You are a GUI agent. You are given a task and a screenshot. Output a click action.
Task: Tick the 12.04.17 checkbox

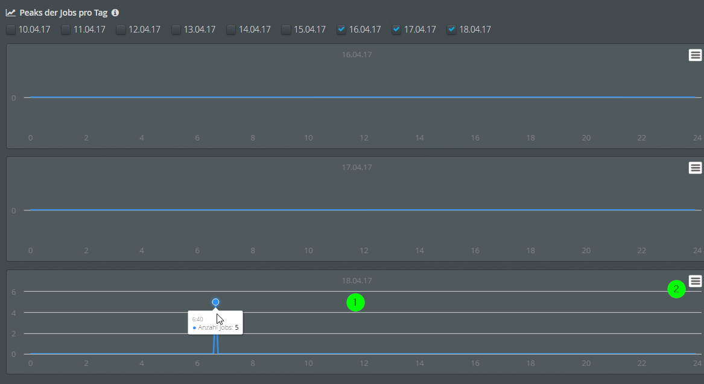pyautogui.click(x=121, y=30)
